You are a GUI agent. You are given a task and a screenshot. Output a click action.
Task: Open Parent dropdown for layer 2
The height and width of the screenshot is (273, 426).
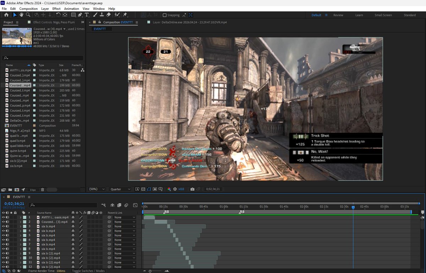[125, 222]
